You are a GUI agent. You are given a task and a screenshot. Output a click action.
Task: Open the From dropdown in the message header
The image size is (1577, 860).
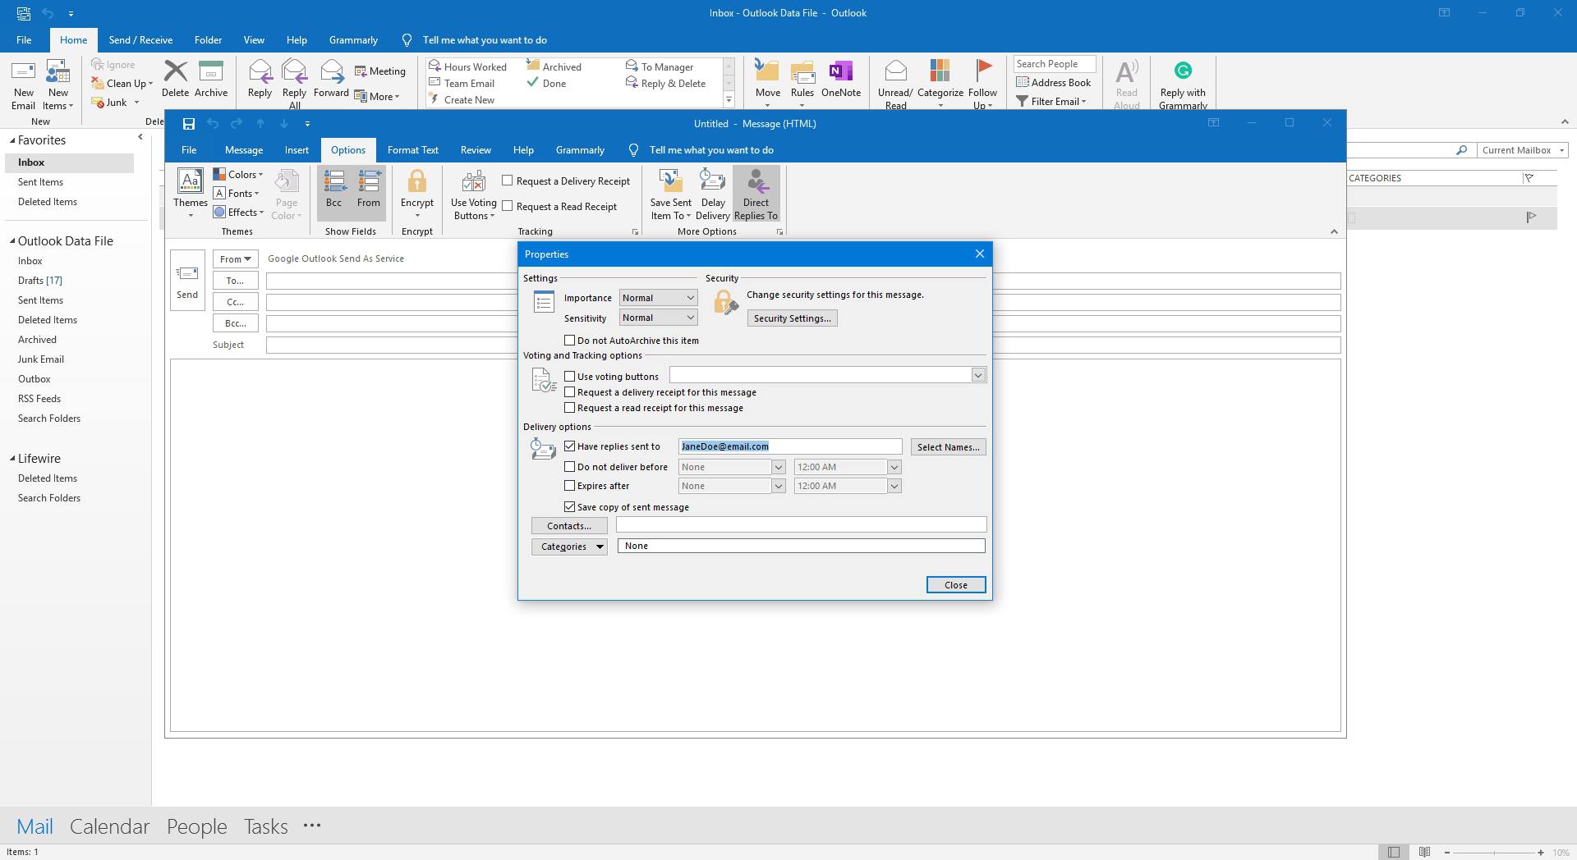click(x=235, y=258)
